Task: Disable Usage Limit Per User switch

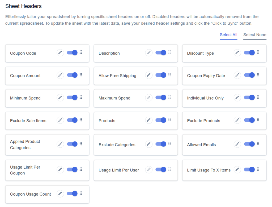Action: 161,169
